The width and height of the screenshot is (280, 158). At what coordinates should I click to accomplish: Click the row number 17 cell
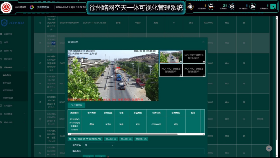40,102
